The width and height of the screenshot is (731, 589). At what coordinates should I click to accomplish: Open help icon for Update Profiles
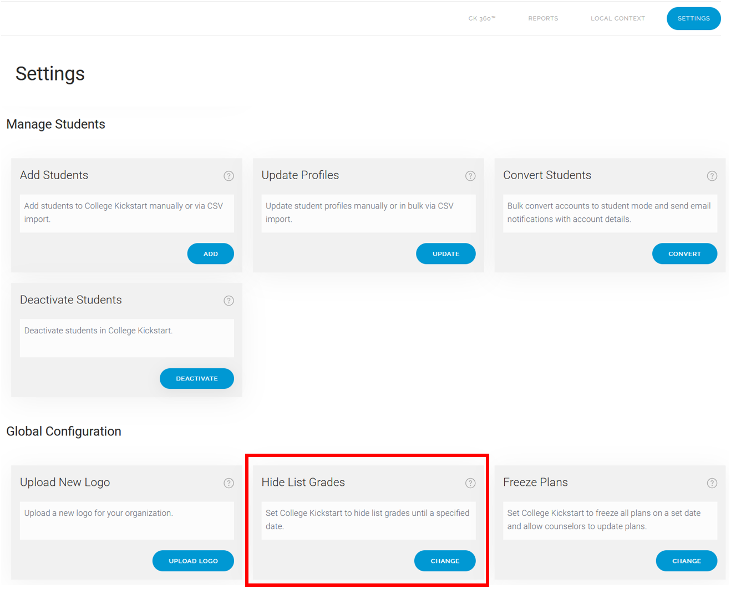coord(470,176)
